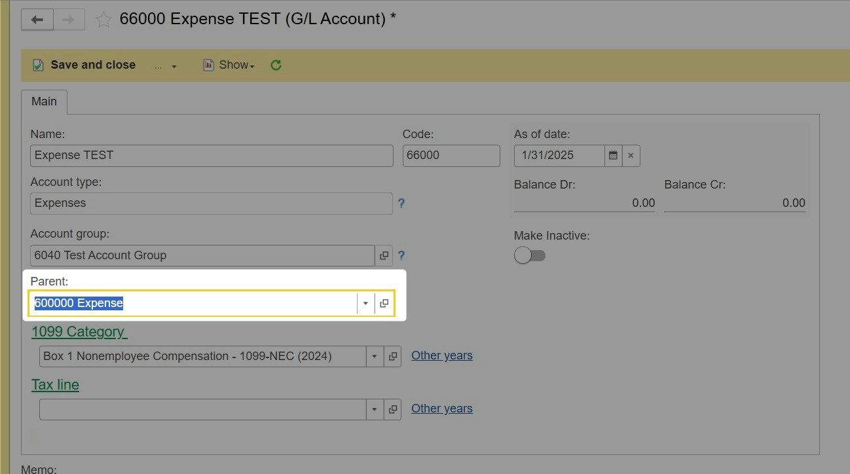
Task: Click the As of date field
Action: coord(559,156)
